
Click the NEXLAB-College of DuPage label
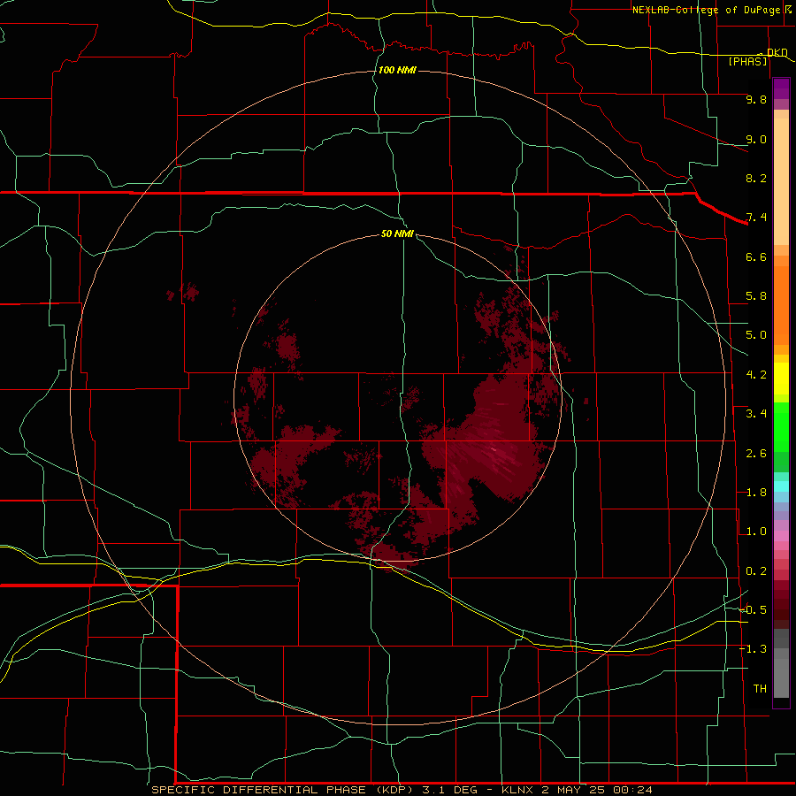pos(706,10)
